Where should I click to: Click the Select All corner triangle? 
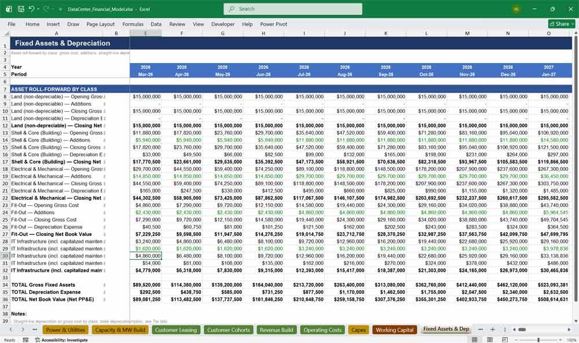pos(6,33)
